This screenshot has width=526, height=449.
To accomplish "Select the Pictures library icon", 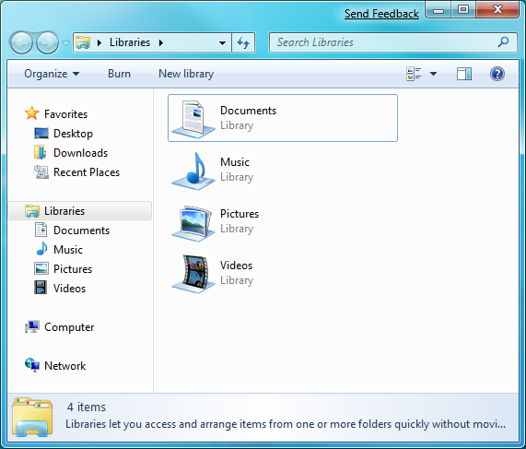I will [193, 223].
